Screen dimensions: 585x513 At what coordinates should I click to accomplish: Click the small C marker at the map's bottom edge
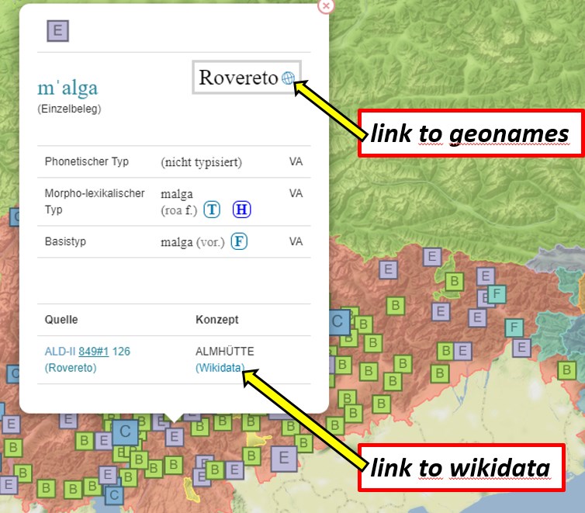point(113,494)
